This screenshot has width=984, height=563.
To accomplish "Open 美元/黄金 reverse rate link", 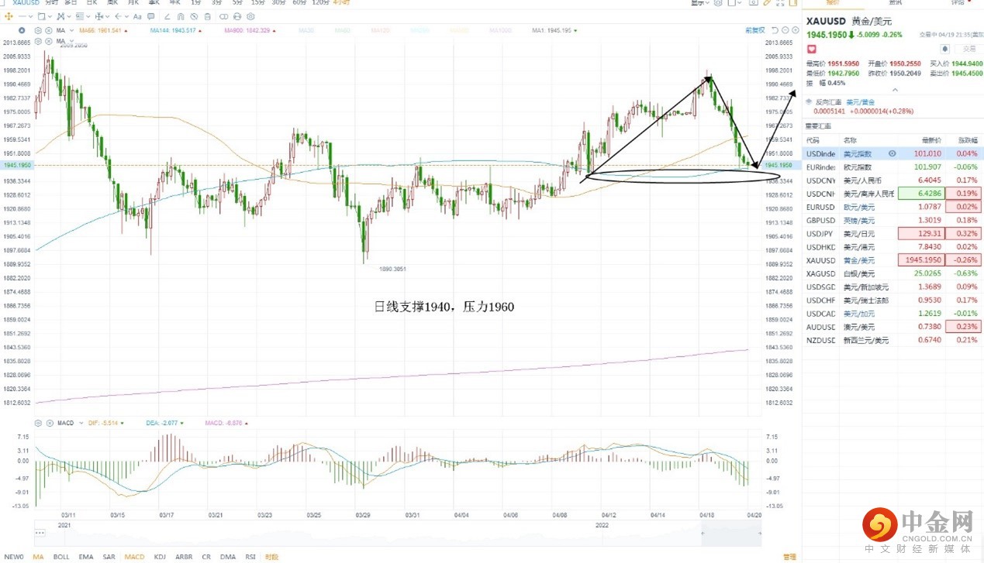I will point(861,102).
